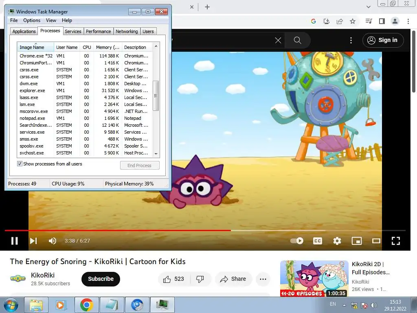
Task: Click process list scroll up arrow
Action: (156, 46)
